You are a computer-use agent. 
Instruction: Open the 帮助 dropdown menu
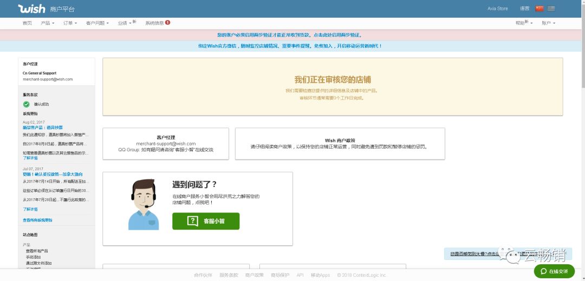[524, 23]
